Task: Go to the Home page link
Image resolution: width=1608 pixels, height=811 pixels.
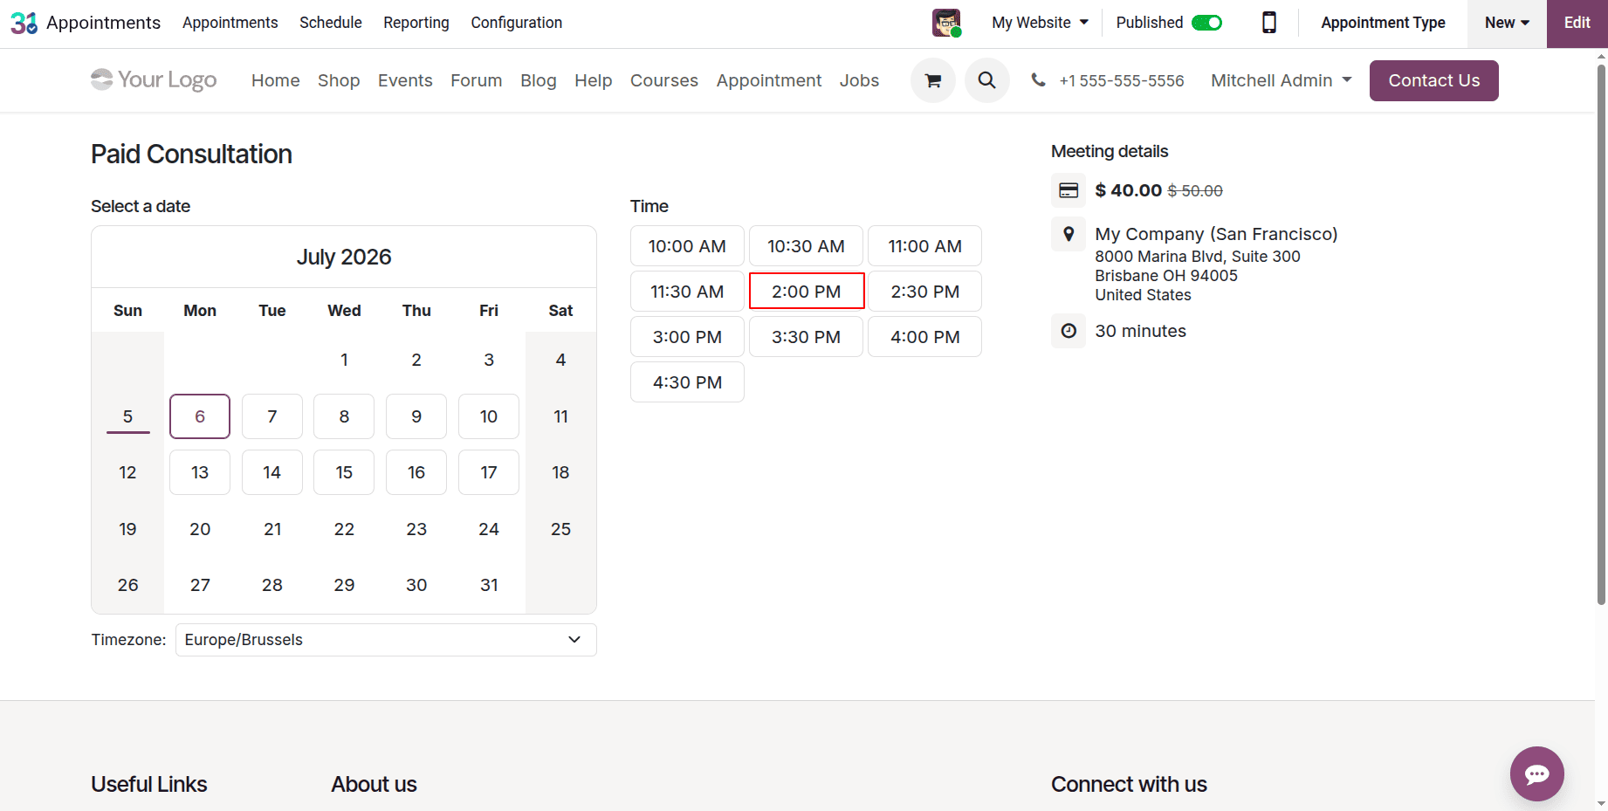Action: click(276, 80)
